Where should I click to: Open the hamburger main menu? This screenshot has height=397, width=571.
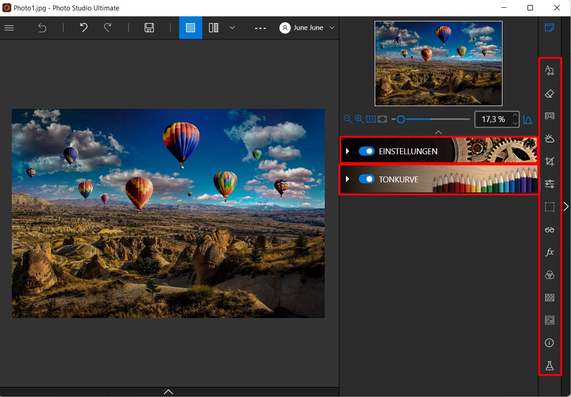[x=9, y=28]
